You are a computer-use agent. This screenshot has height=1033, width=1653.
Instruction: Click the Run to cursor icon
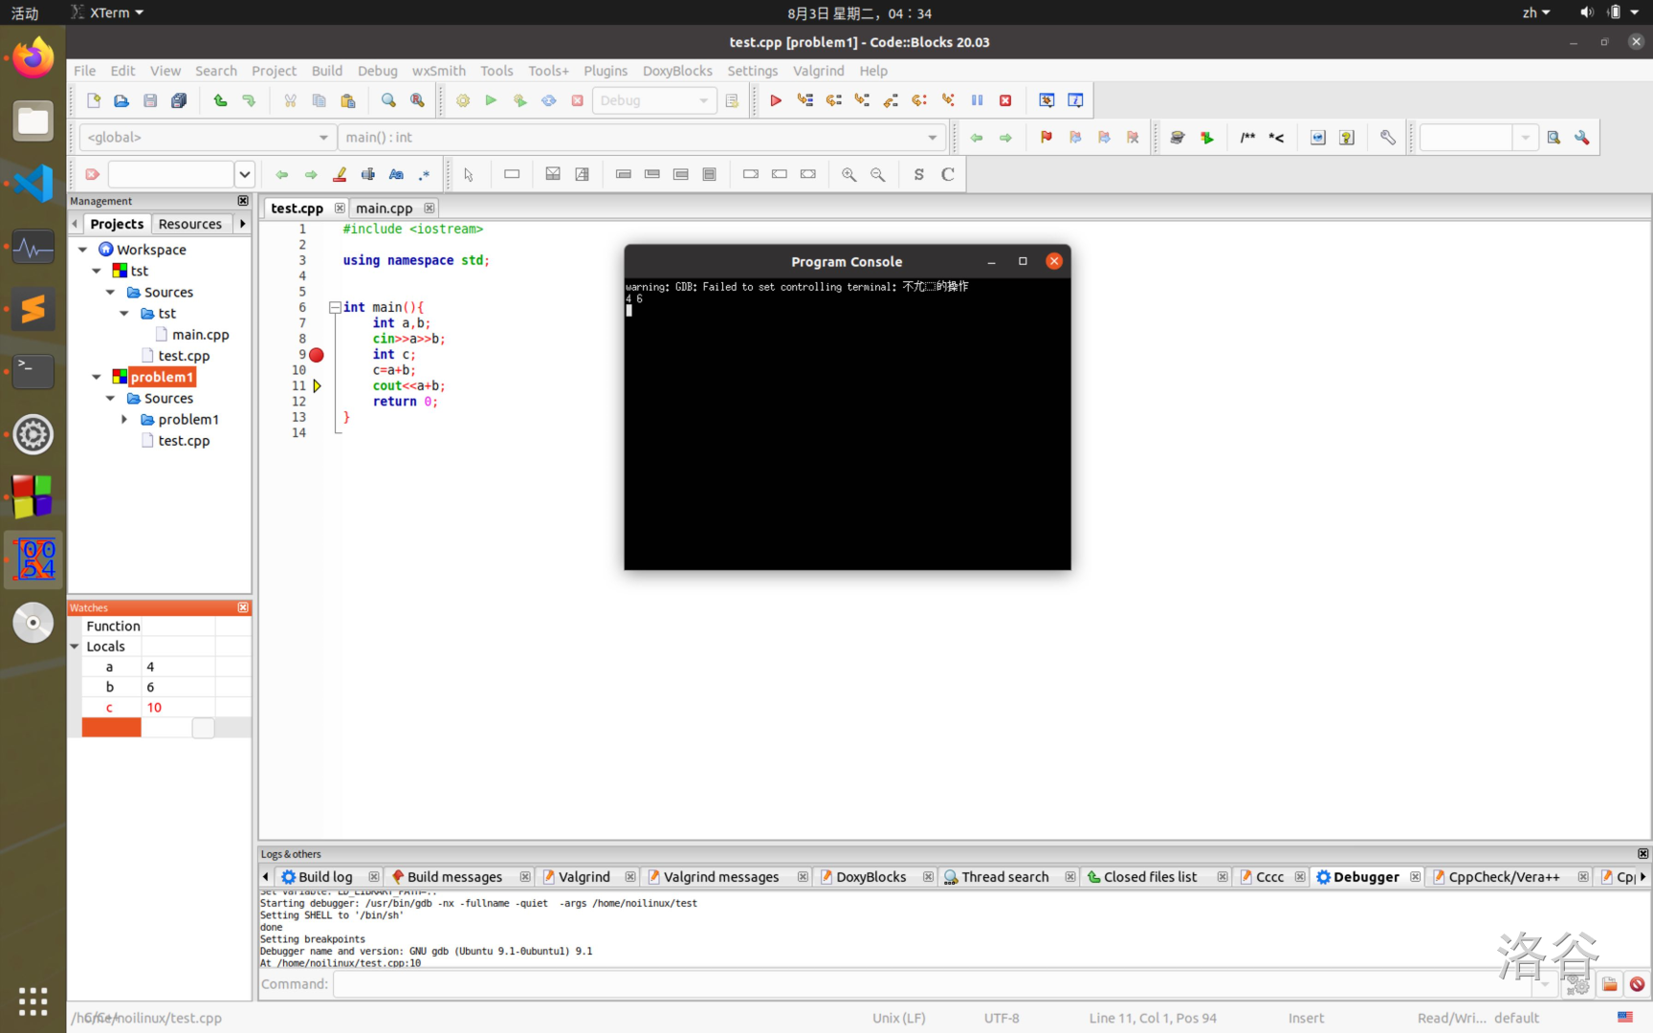tap(804, 100)
